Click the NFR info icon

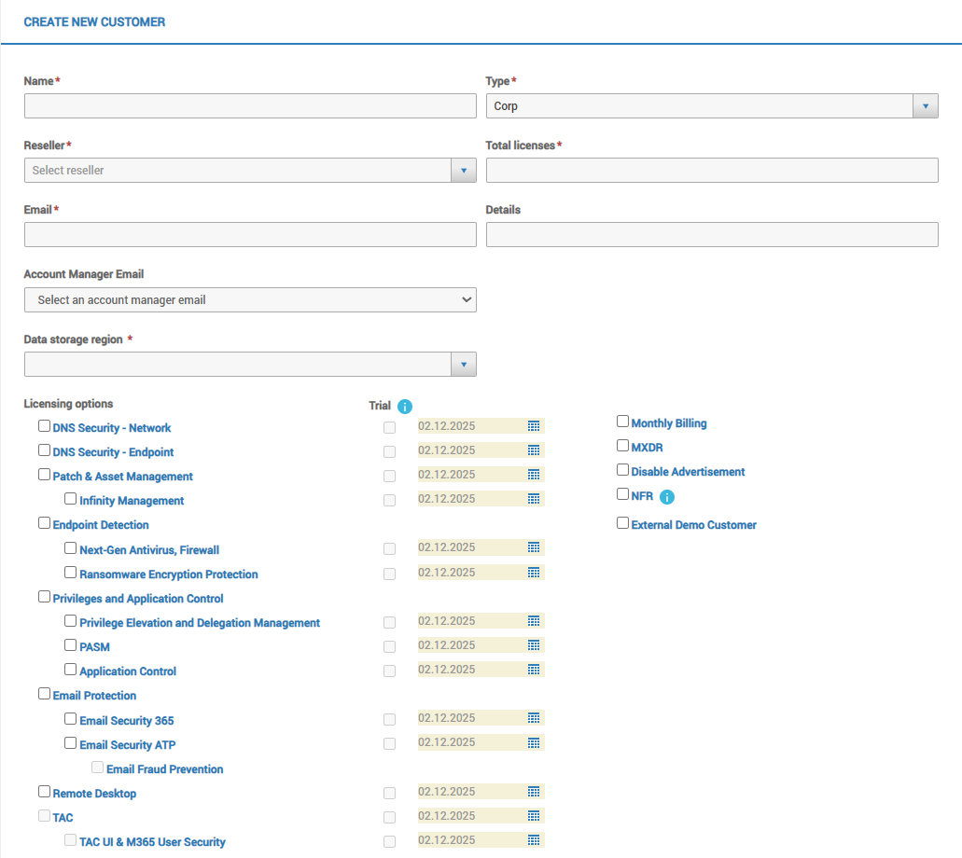tap(667, 497)
